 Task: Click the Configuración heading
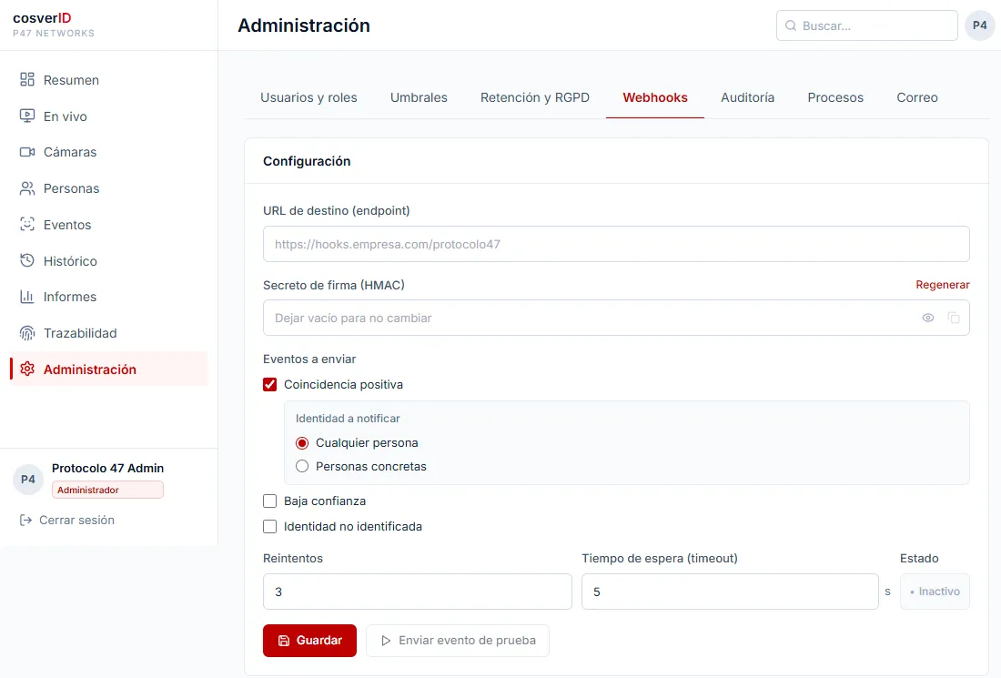(307, 161)
